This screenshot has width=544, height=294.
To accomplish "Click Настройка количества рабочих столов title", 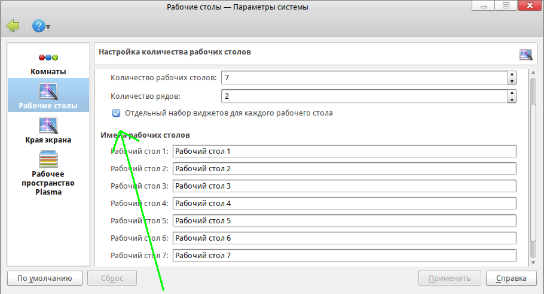I will point(175,52).
